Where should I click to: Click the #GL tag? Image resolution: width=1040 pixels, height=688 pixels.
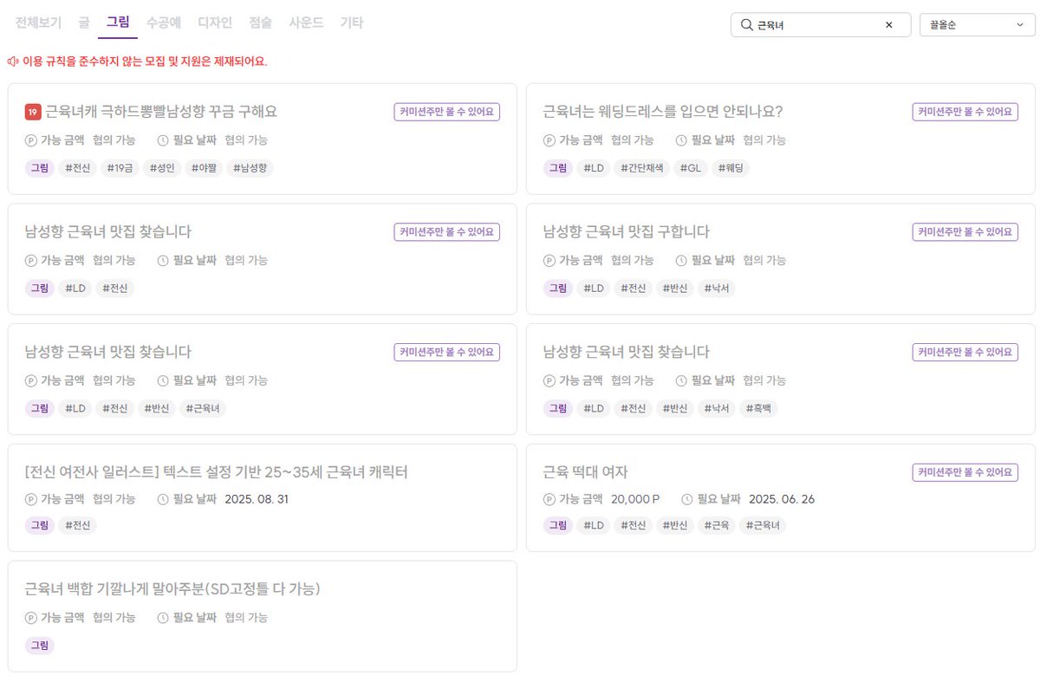click(691, 168)
